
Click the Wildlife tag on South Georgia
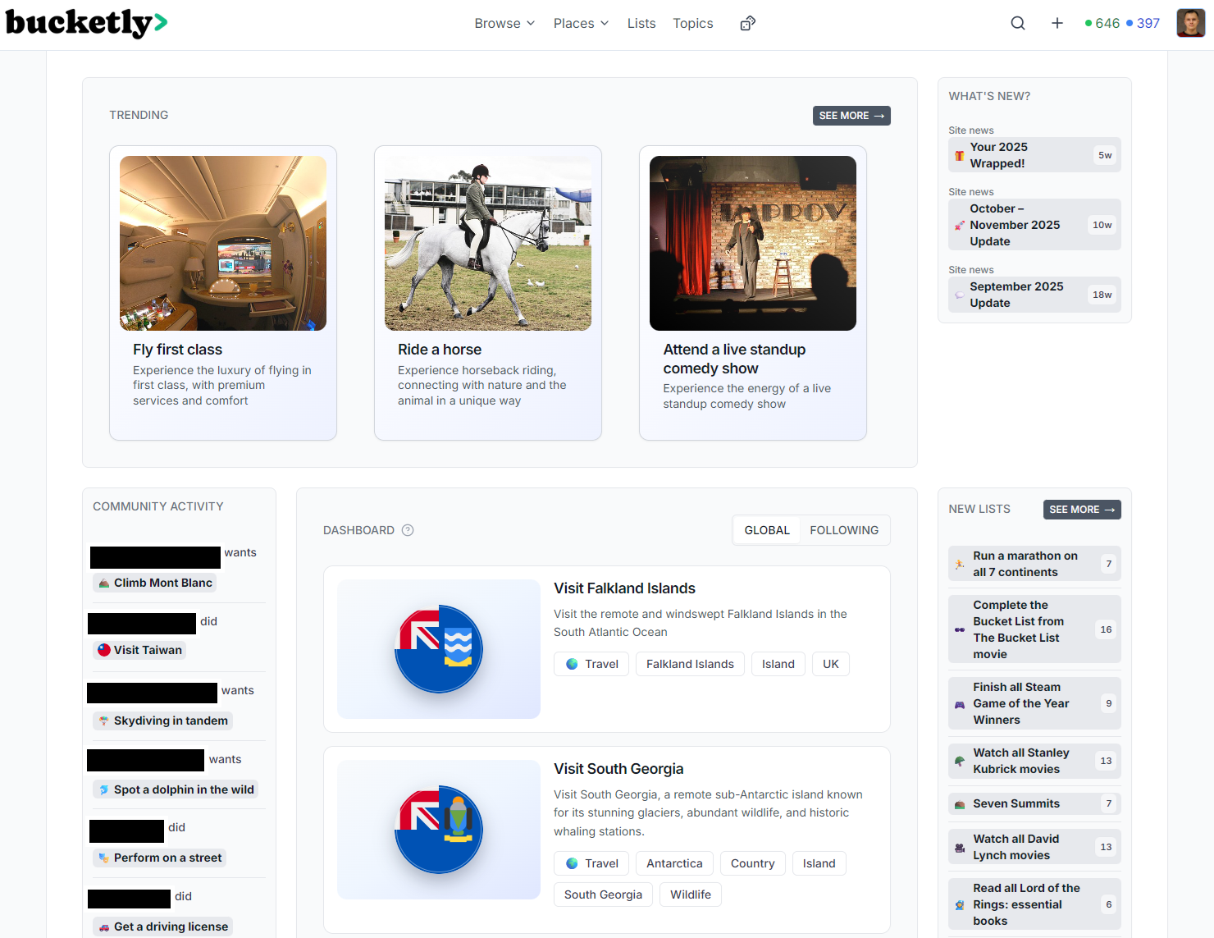pos(691,895)
